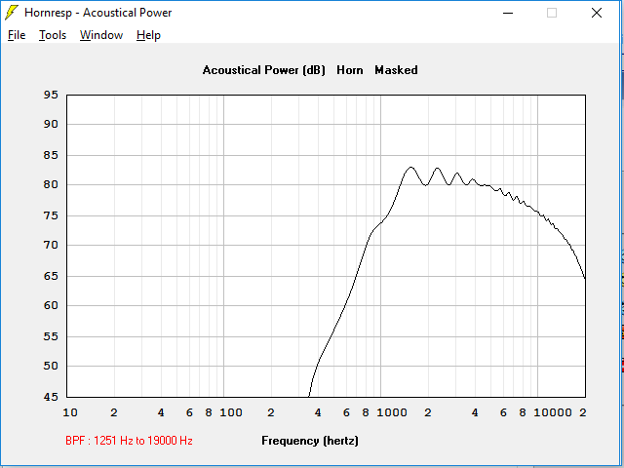
Task: Click the Hornresp - Acoustical Power title bar text
Action: pyautogui.click(x=97, y=13)
